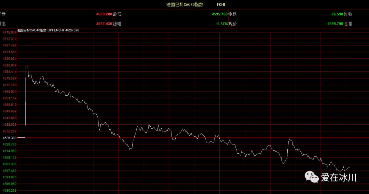Click the 4626.380 previous close axis value
This screenshot has width=369, height=194.
point(10,138)
